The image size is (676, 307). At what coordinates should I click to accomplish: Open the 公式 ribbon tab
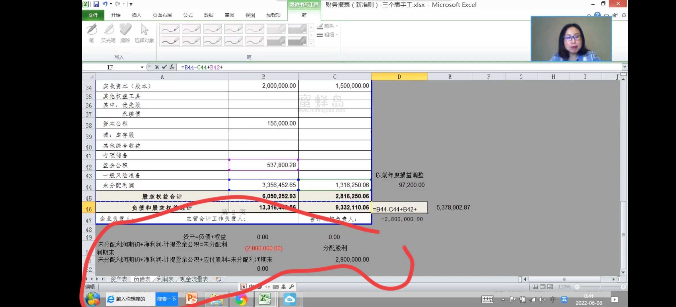click(x=187, y=15)
